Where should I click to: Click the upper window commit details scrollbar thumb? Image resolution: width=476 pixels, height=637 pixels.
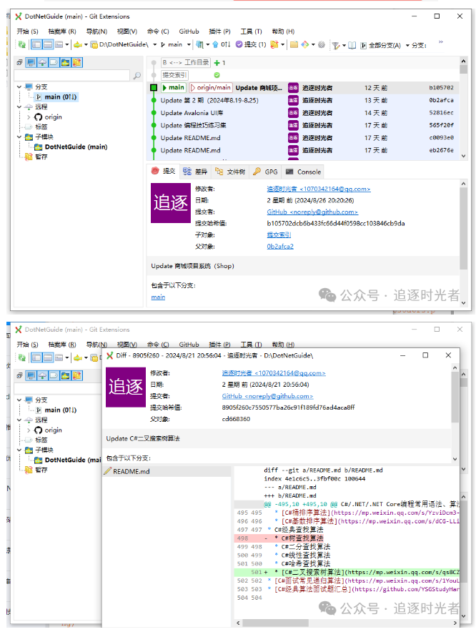463,229
